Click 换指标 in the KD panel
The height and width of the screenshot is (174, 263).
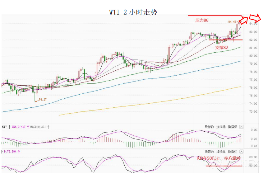click(x=232, y=152)
